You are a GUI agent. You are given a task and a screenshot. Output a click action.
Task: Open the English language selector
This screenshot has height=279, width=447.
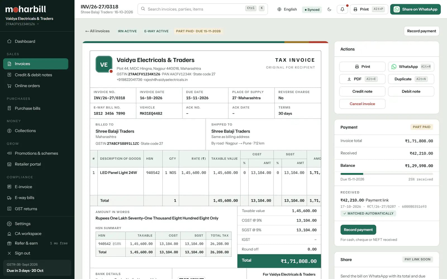[x=287, y=9]
